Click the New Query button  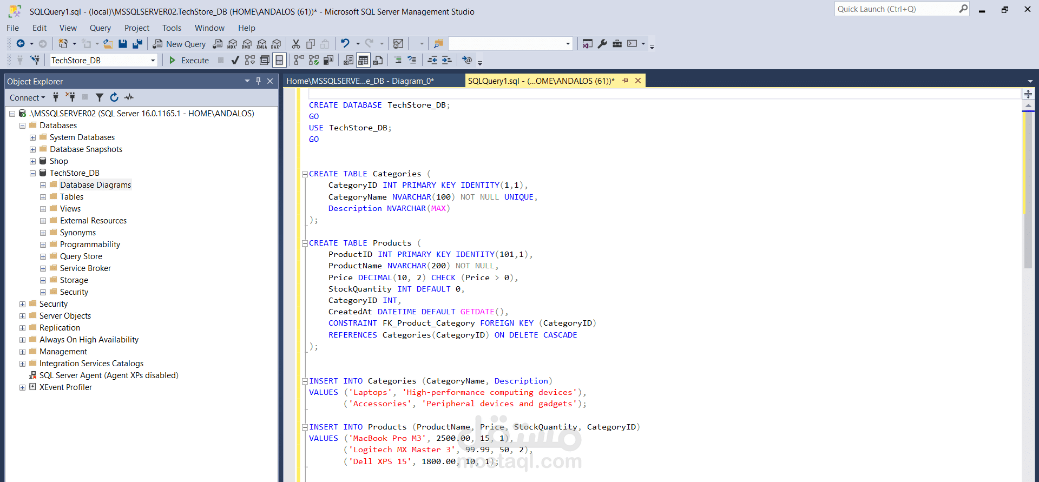180,44
